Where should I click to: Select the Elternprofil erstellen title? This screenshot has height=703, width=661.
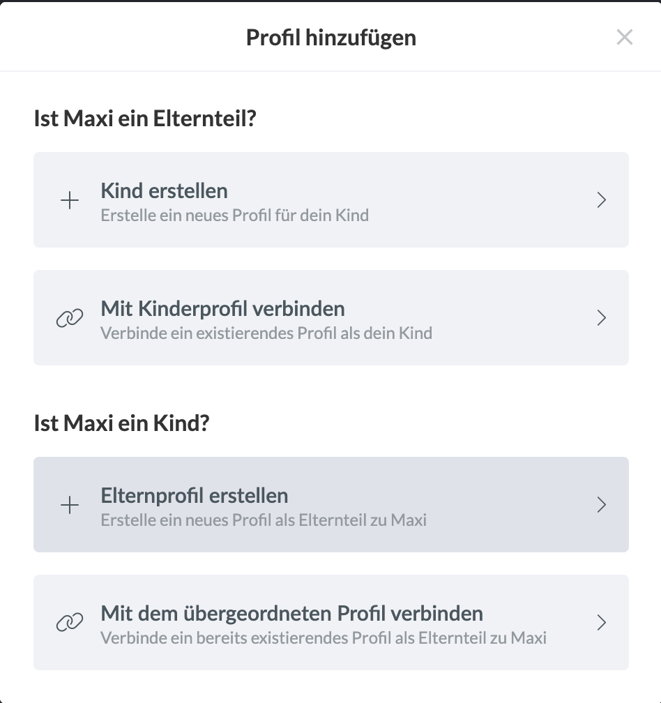(x=194, y=496)
